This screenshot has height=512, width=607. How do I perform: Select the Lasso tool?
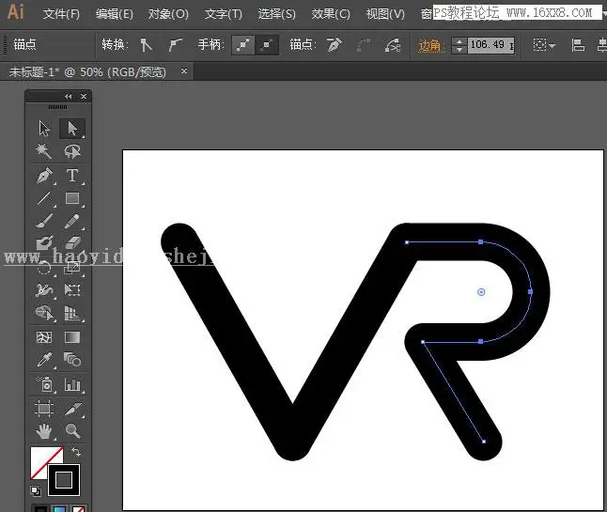[x=72, y=151]
